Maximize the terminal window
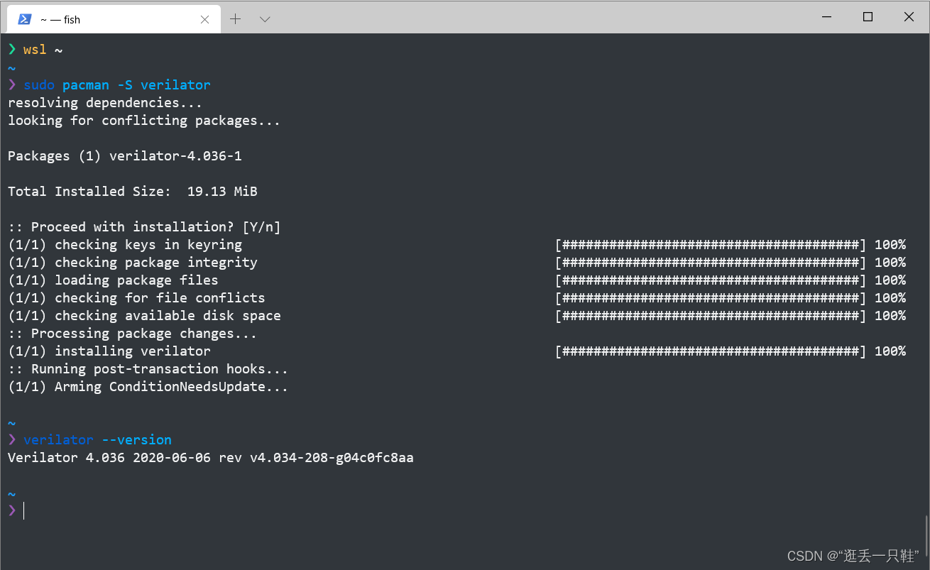Image resolution: width=930 pixels, height=570 pixels. (868, 17)
